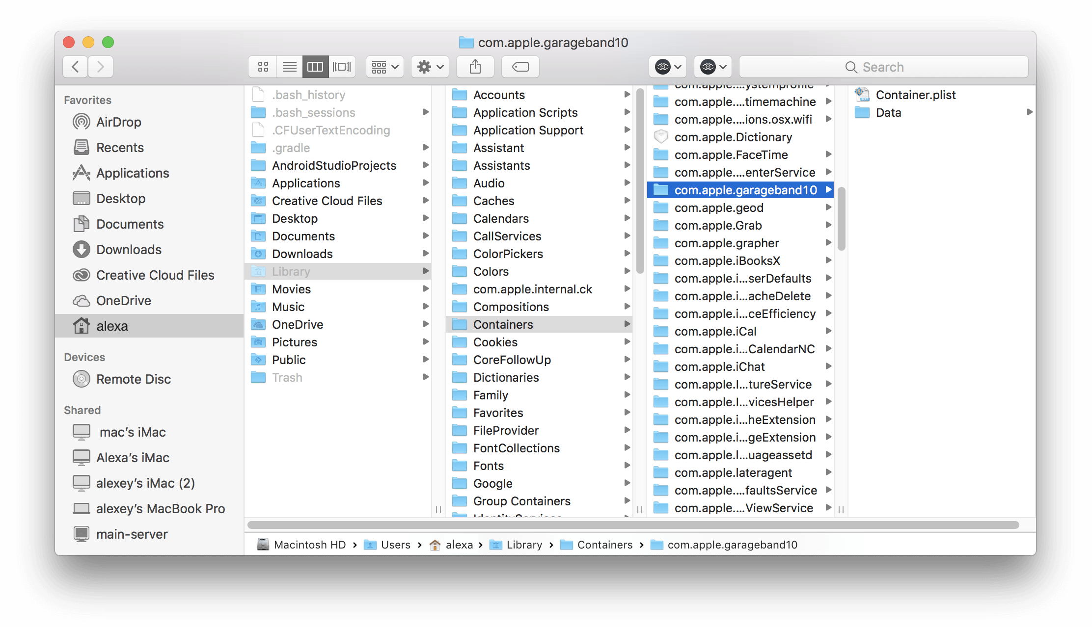1092x627 pixels.
Task: Switch to icon view
Action: coord(263,67)
